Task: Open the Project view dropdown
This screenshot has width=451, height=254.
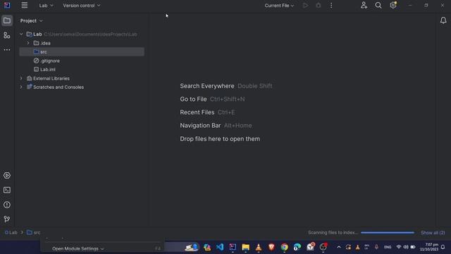Action: point(31,20)
